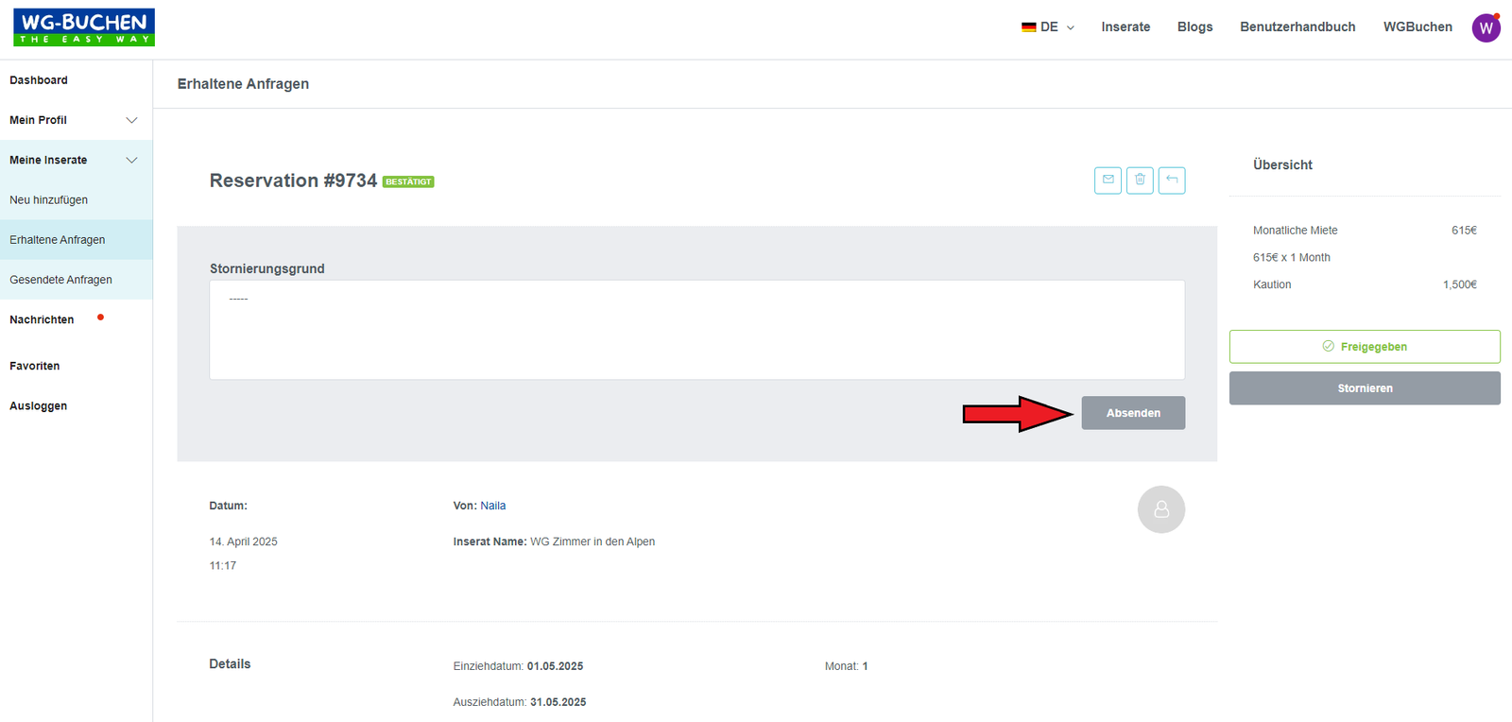Click Ausloggen to log out
The width and height of the screenshot is (1512, 722).
pyautogui.click(x=39, y=405)
